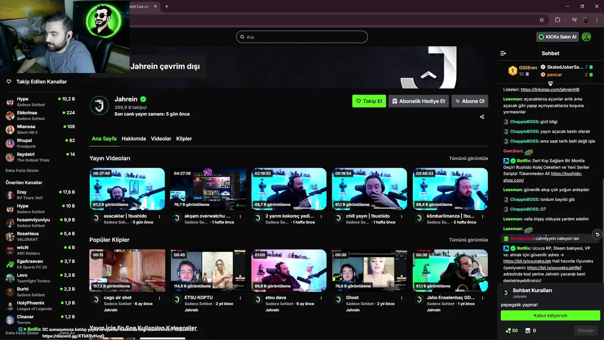Open options menu for akşam overwatchu video
Viewport: 604px width, 340px height.
tap(240, 216)
